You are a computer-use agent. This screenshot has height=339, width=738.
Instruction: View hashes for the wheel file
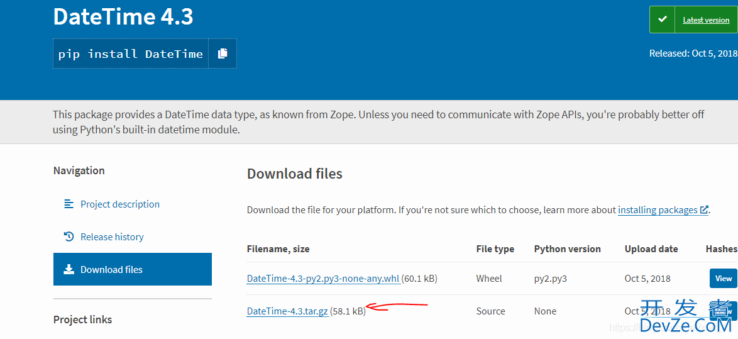coord(724,278)
